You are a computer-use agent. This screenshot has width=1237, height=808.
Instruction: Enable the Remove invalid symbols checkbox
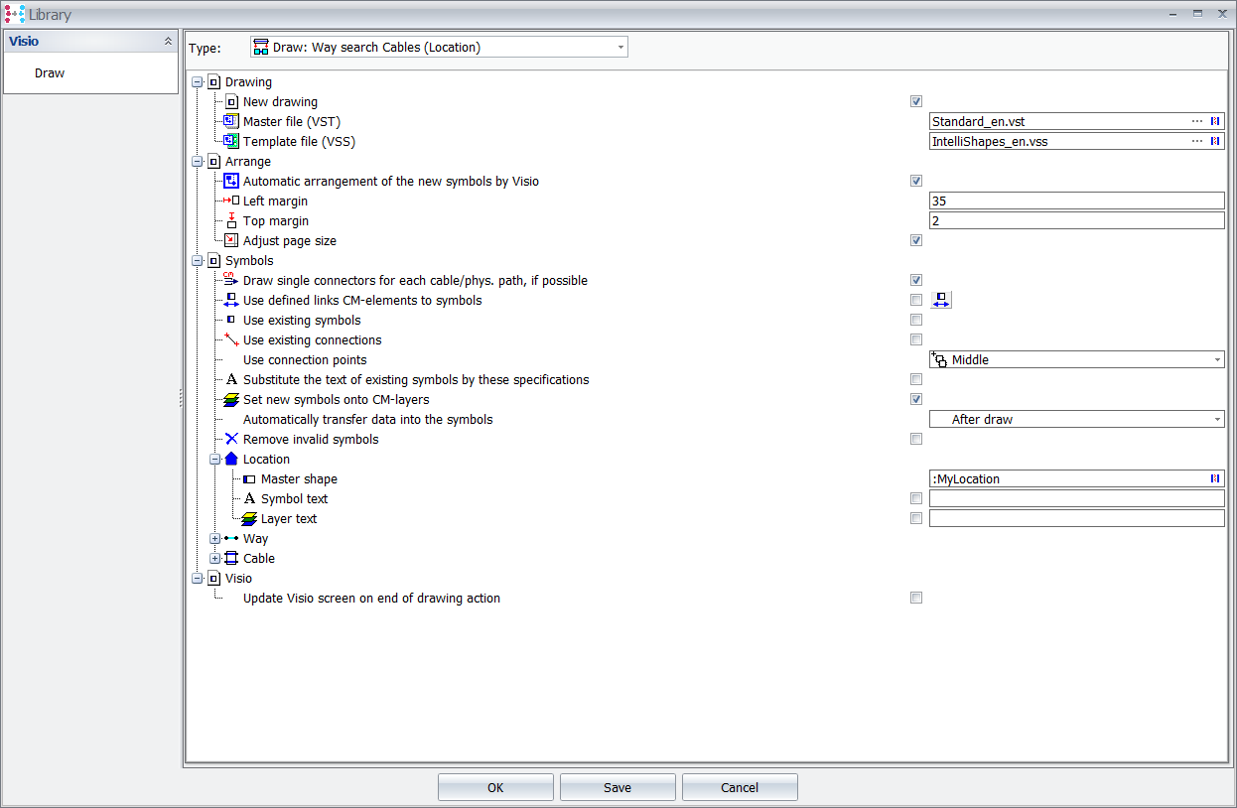(916, 439)
